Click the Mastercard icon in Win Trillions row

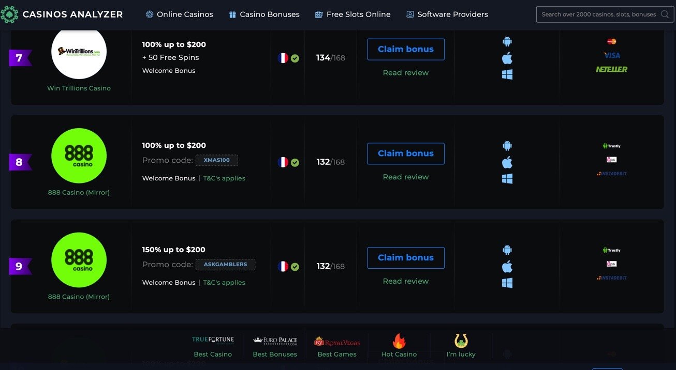pos(612,41)
